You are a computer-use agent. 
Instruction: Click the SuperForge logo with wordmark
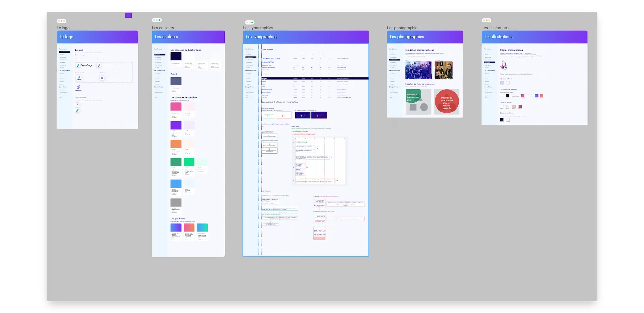tap(85, 65)
